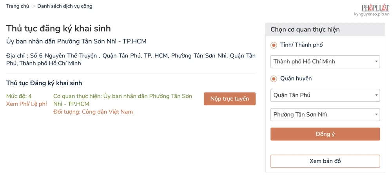The width and height of the screenshot is (392, 178).
Task: Select the Tỉnh/ Thành phố radio button
Action: [274, 45]
